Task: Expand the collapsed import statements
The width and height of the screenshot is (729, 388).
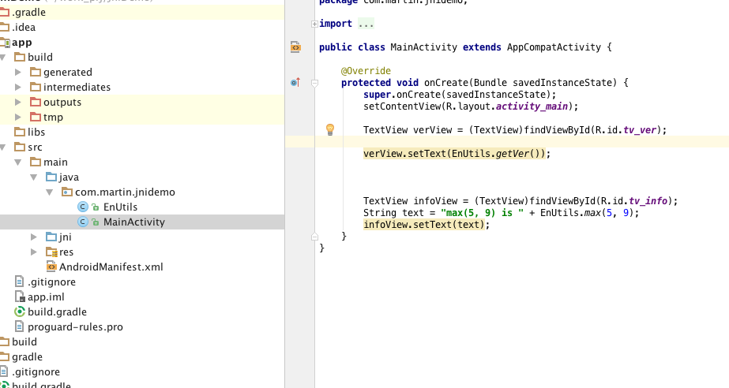Action: point(314,24)
